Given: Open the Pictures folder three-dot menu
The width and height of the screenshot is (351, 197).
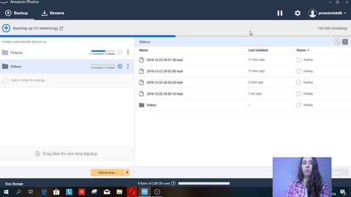Looking at the screenshot, I should point(128,53).
